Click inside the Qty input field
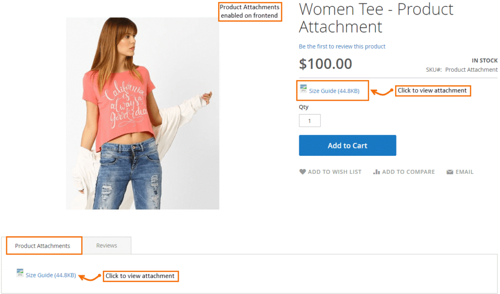Screen dimensions: 500x294 310,120
